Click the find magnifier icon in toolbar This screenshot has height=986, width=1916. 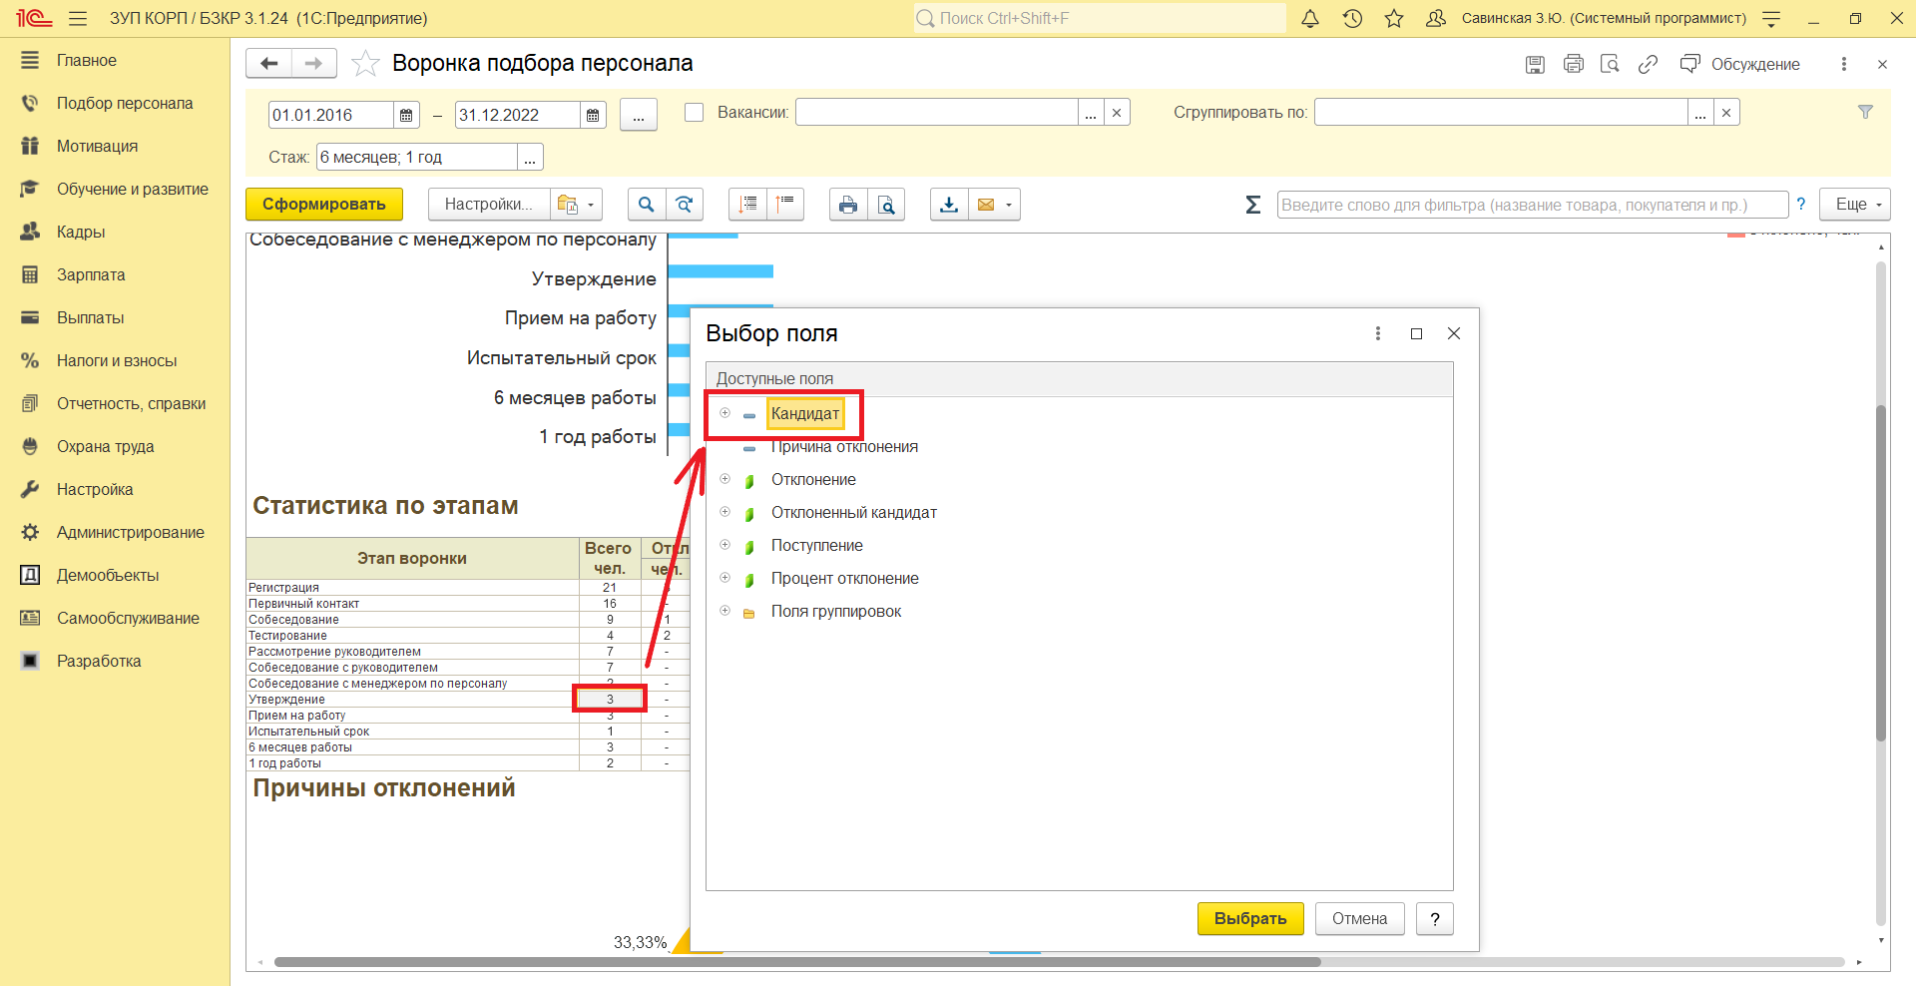(x=646, y=205)
